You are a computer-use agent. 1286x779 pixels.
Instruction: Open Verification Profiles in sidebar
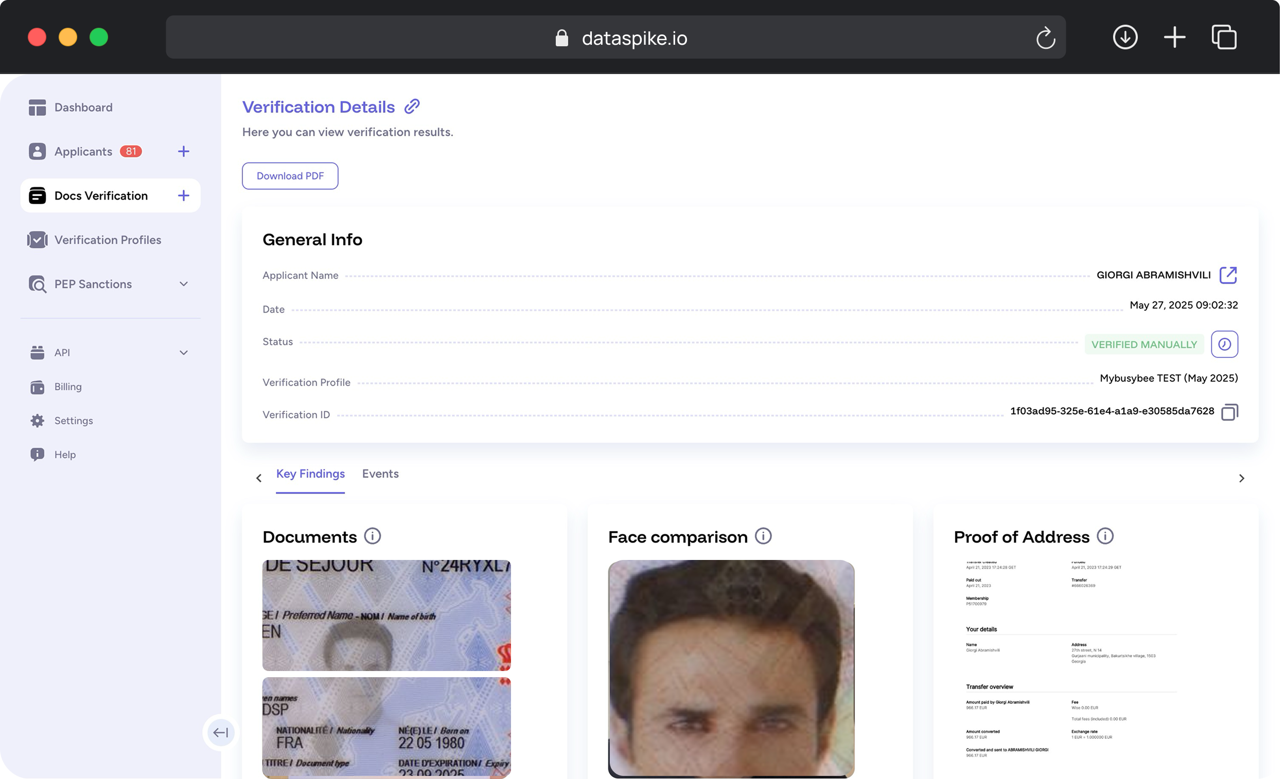(108, 240)
